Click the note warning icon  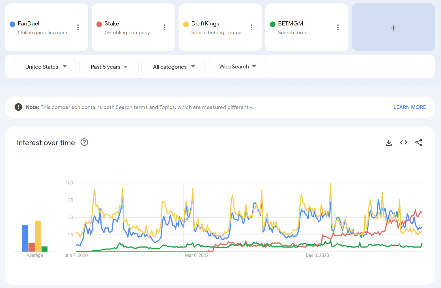(18, 107)
